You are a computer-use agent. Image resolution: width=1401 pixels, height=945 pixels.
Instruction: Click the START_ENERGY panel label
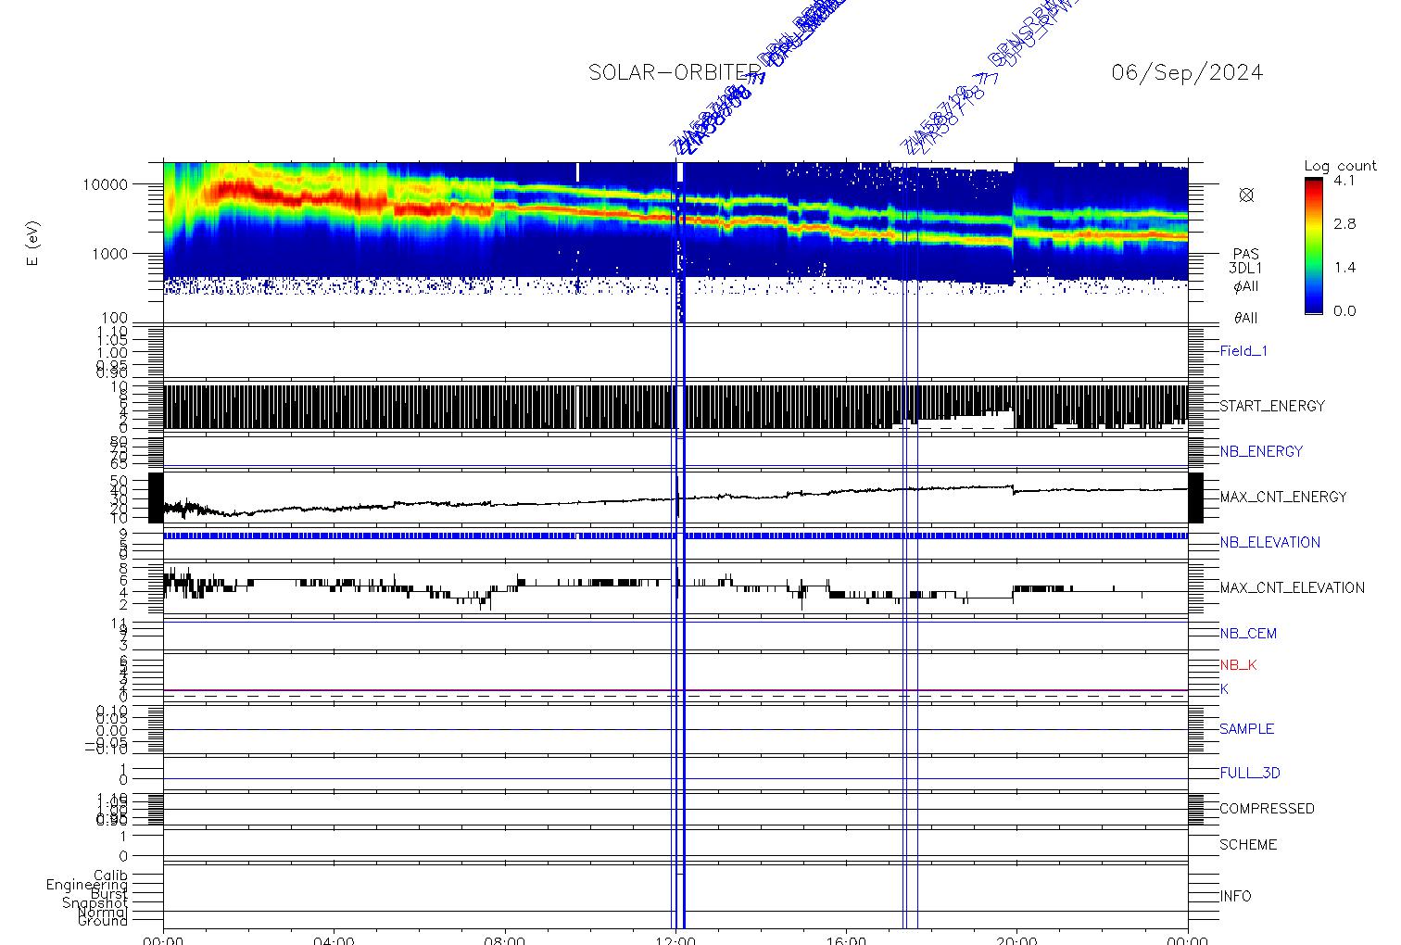pos(1272,406)
